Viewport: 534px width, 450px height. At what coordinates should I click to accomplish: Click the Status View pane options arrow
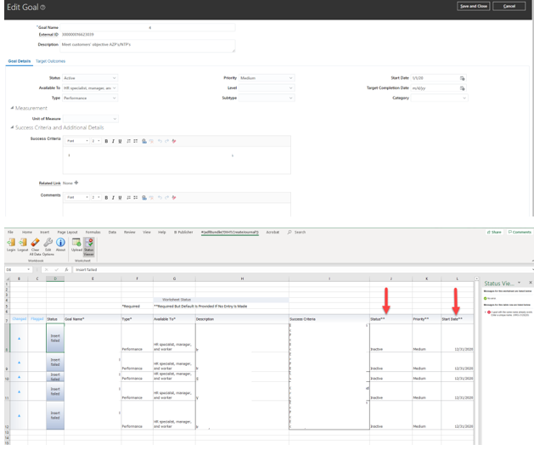tap(519, 283)
